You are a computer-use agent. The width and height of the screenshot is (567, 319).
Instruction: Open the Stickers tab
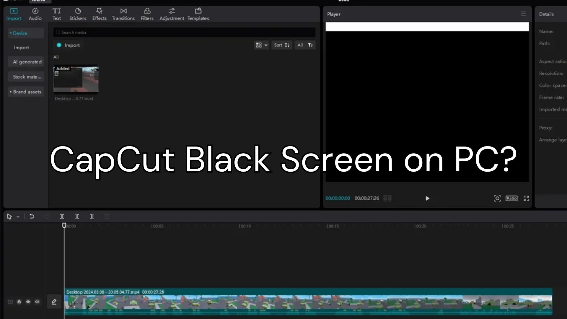coord(78,14)
